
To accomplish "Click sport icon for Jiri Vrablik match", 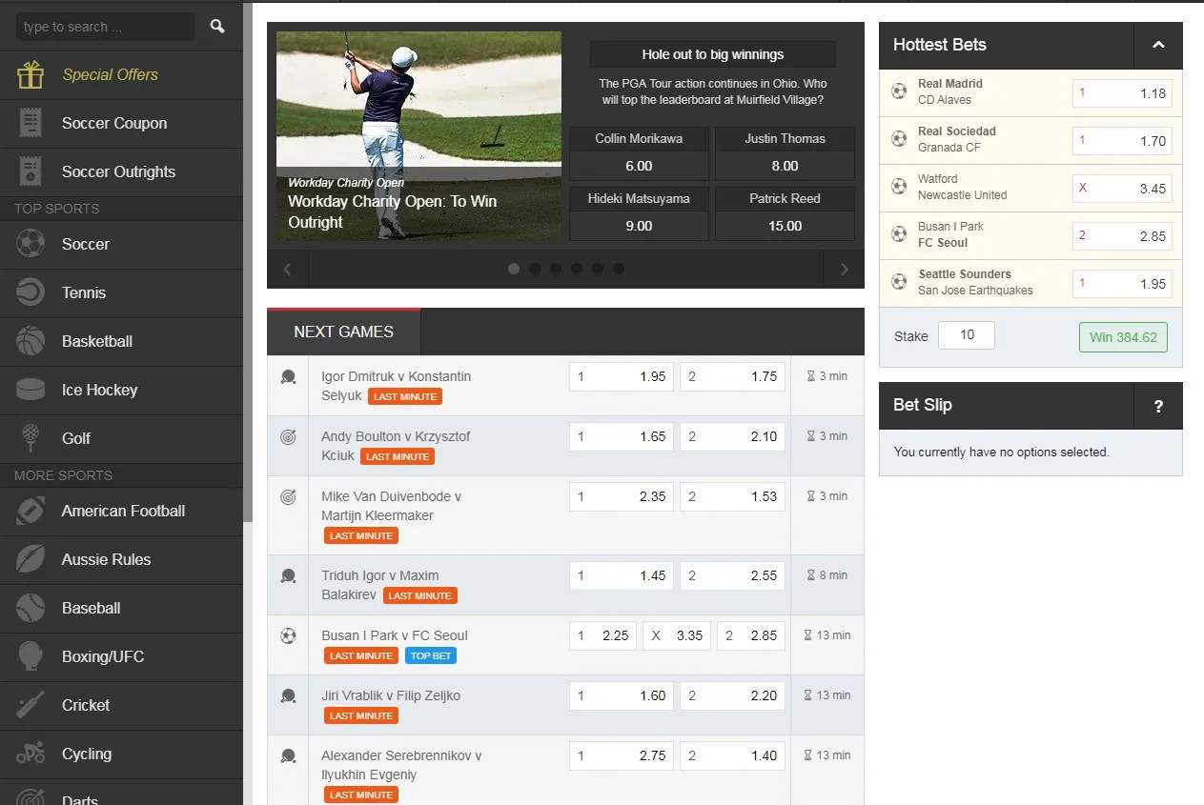I will click(288, 695).
